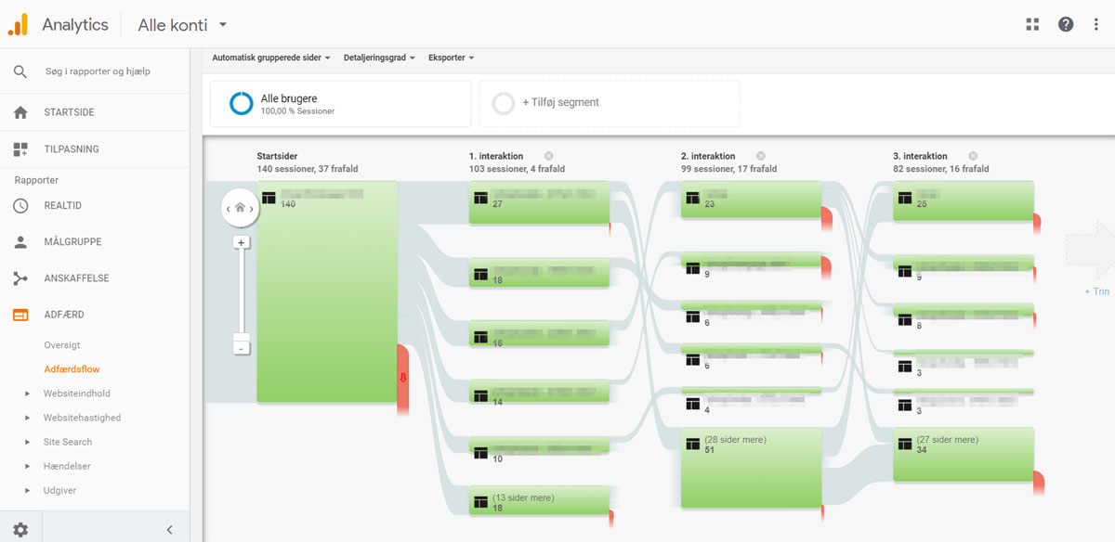The image size is (1115, 542).
Task: Click the Startside home icon in sidebar
Action: (x=20, y=112)
